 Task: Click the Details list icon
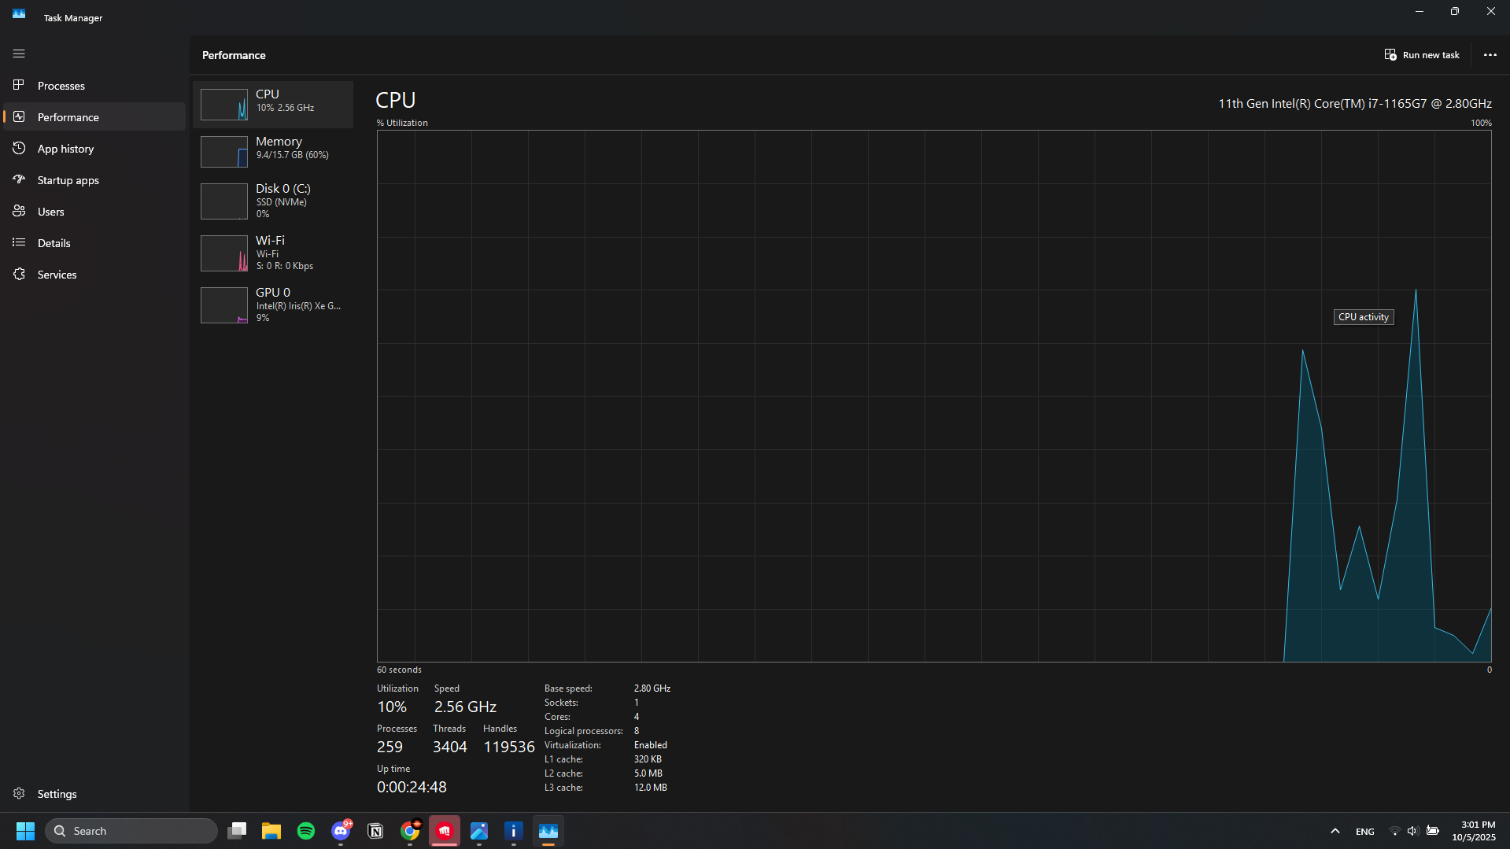pyautogui.click(x=19, y=242)
